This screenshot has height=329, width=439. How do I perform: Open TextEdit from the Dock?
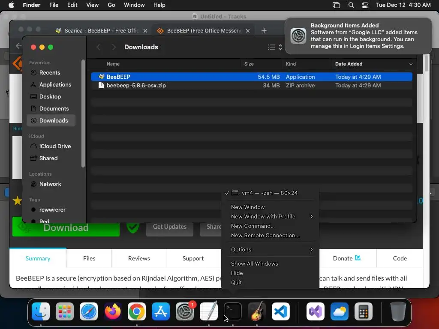tap(209, 311)
